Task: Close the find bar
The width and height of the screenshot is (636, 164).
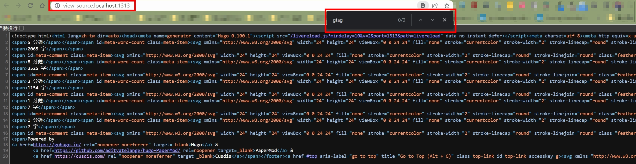Action: point(444,20)
